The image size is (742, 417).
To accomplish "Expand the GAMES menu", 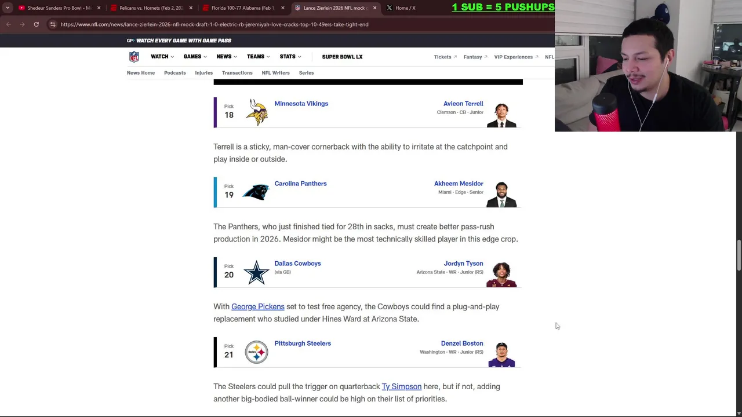I will click(x=195, y=57).
